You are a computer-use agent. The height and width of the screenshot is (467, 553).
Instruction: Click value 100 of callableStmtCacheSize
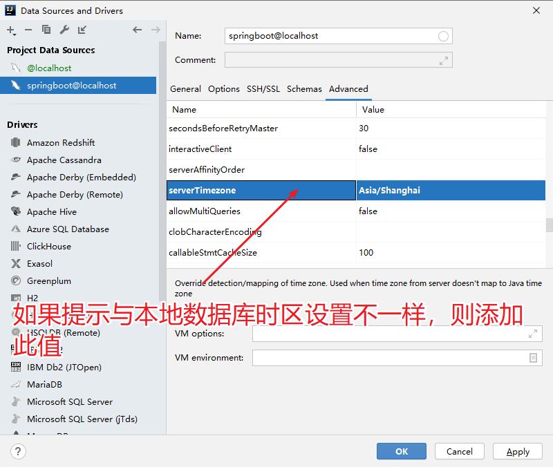pyautogui.click(x=451, y=253)
